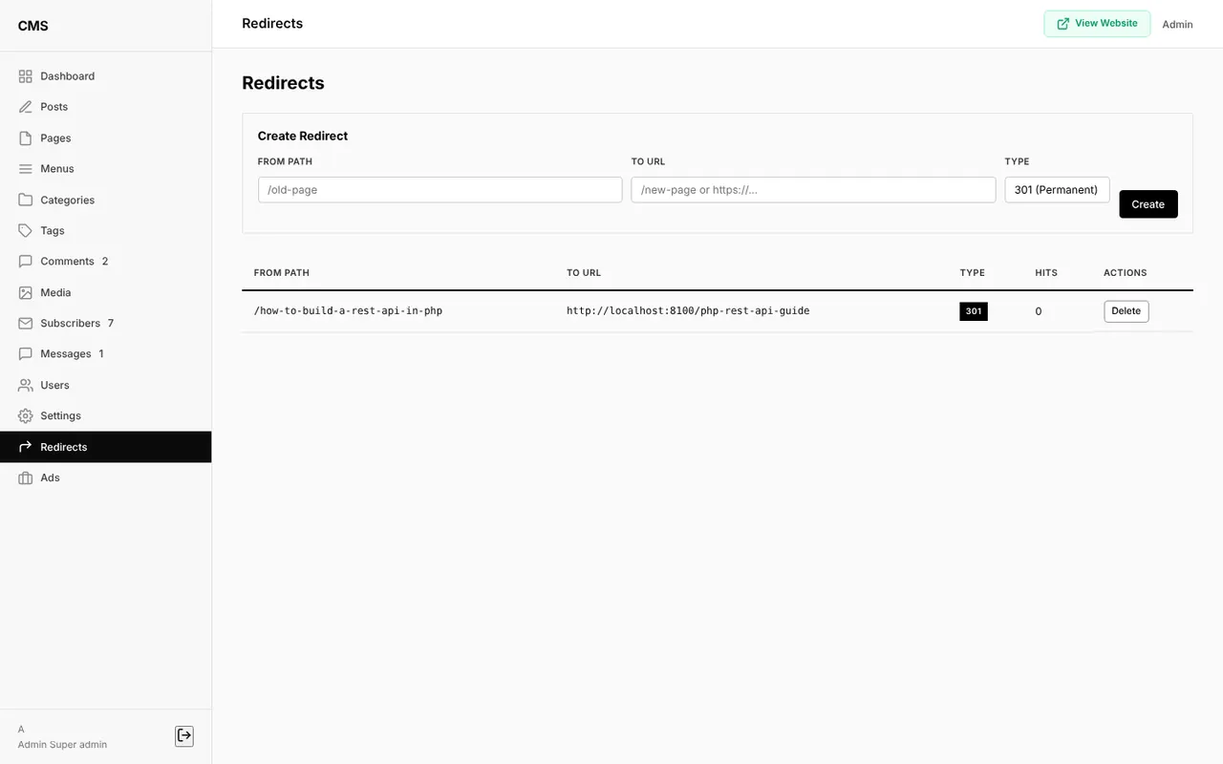Select Tags in the sidebar
The image size is (1223, 764).
coord(105,231)
